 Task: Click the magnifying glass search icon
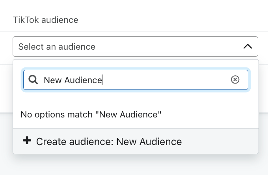tap(33, 80)
